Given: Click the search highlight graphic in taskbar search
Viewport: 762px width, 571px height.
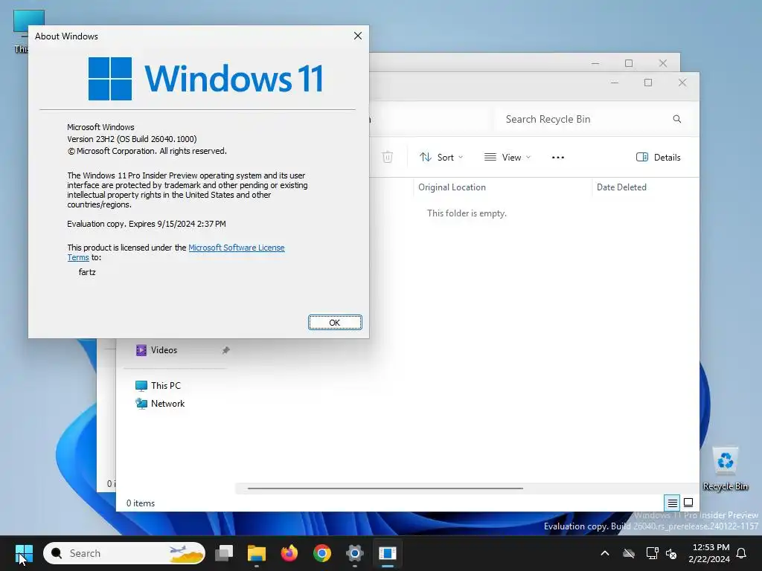Looking at the screenshot, I should [x=186, y=553].
